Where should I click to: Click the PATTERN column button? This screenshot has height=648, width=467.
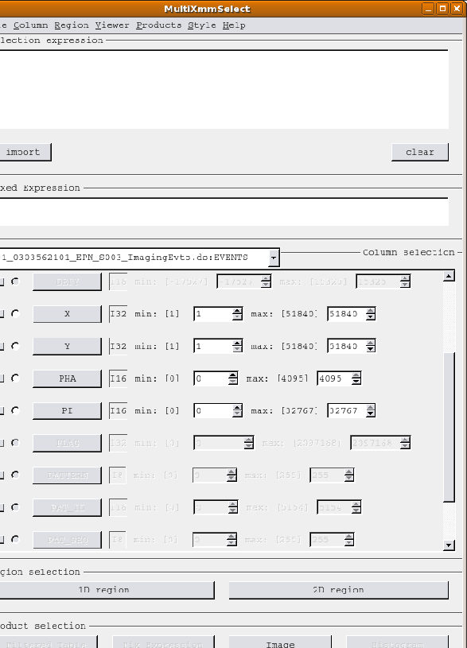pos(67,475)
